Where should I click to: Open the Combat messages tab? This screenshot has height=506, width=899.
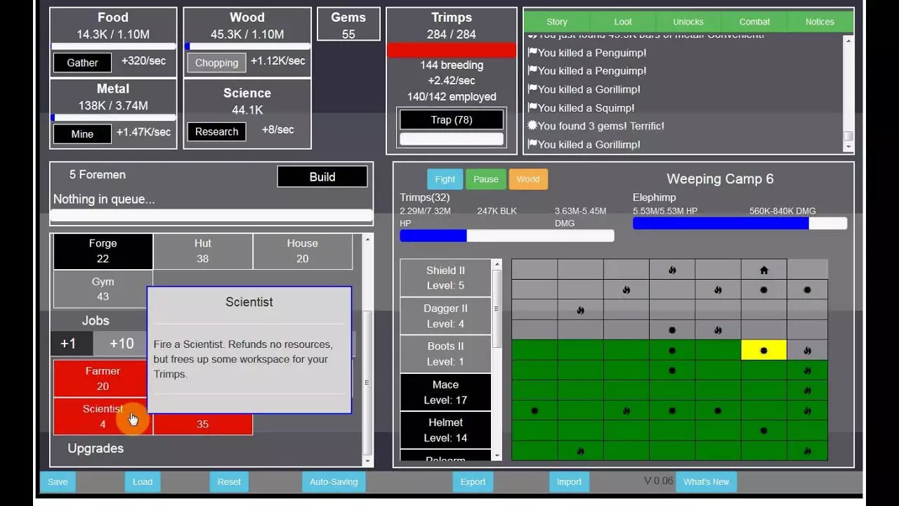coord(754,22)
